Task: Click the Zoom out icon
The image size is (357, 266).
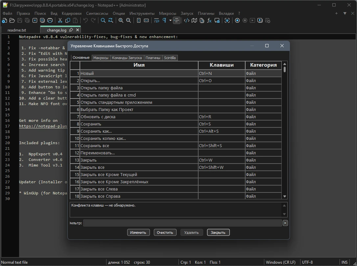Action: coord(129,20)
